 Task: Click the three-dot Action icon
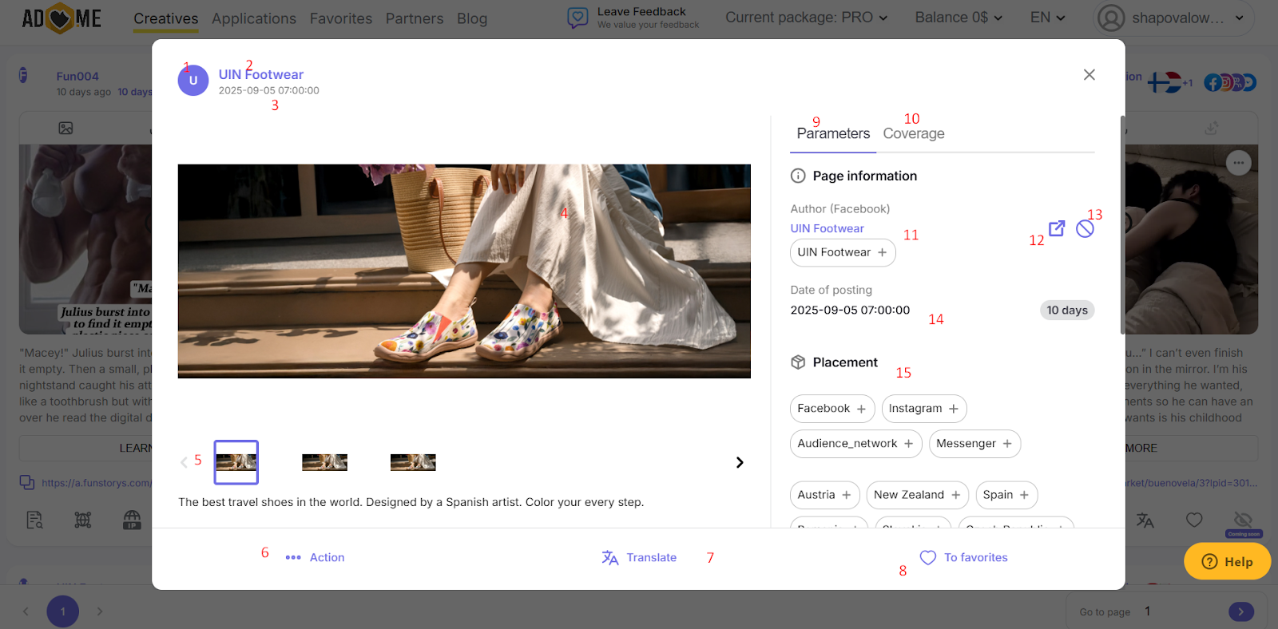point(293,558)
